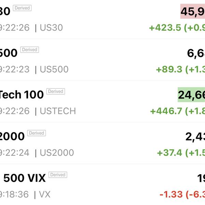Image resolution: width=205 pixels, height=205 pixels.
Task: Click the Derived badge in the US2000 row
Action: [x=37, y=133]
